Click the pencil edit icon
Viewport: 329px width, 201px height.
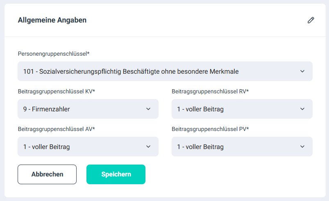311,20
